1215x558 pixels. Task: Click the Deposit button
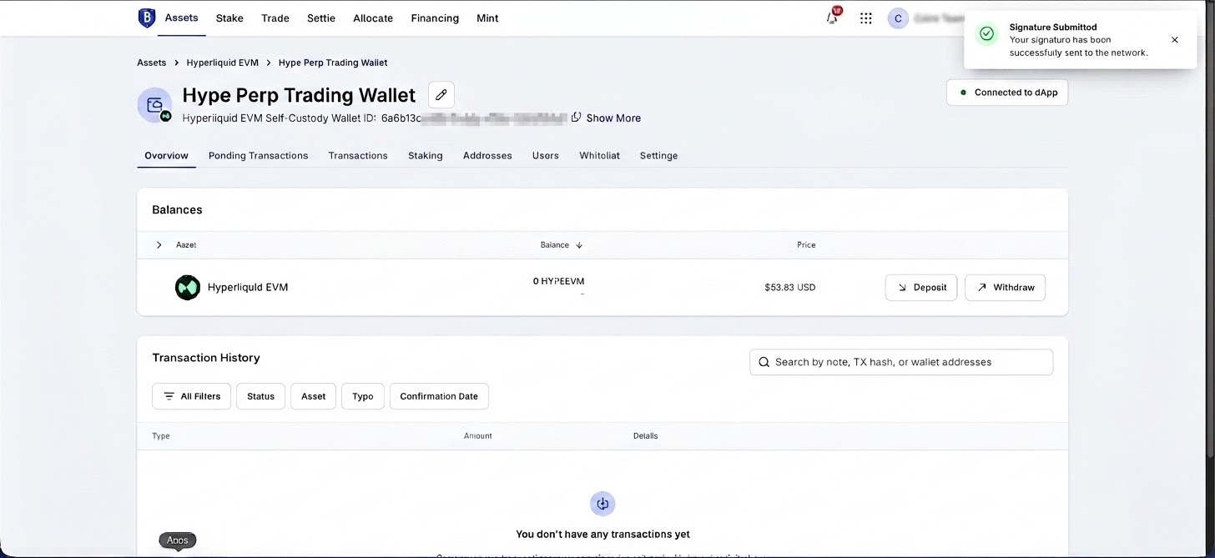click(921, 287)
